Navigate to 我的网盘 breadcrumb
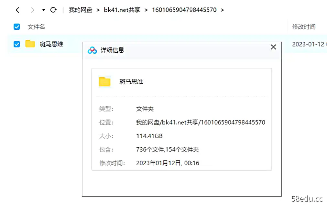Image resolution: width=327 pixels, height=206 pixels. point(81,10)
